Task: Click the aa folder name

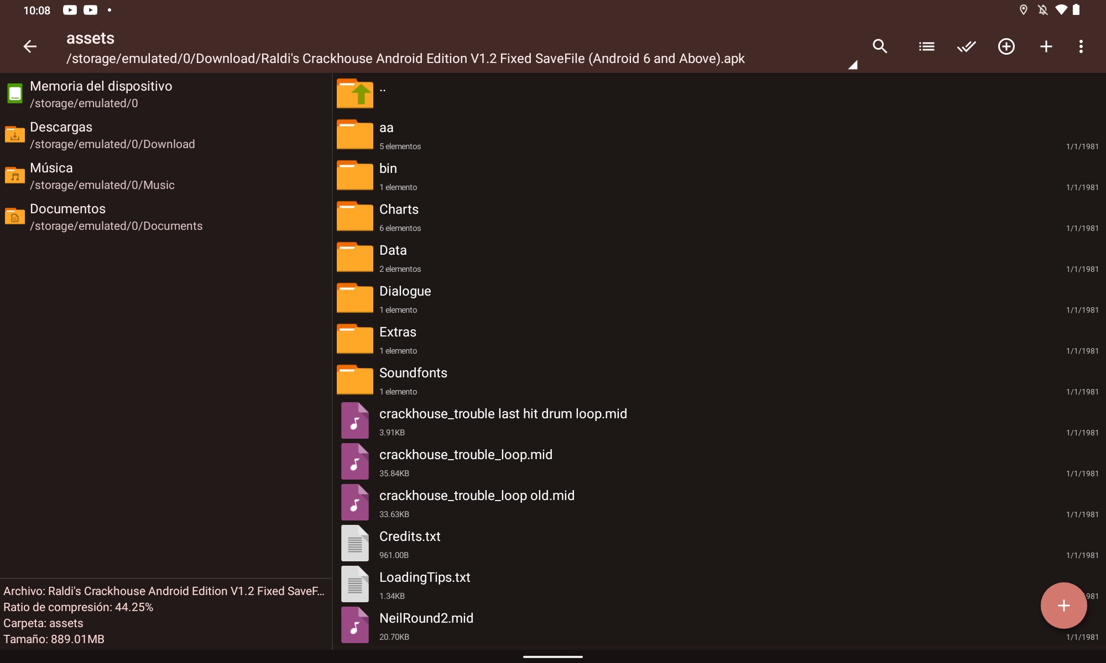Action: (x=386, y=128)
